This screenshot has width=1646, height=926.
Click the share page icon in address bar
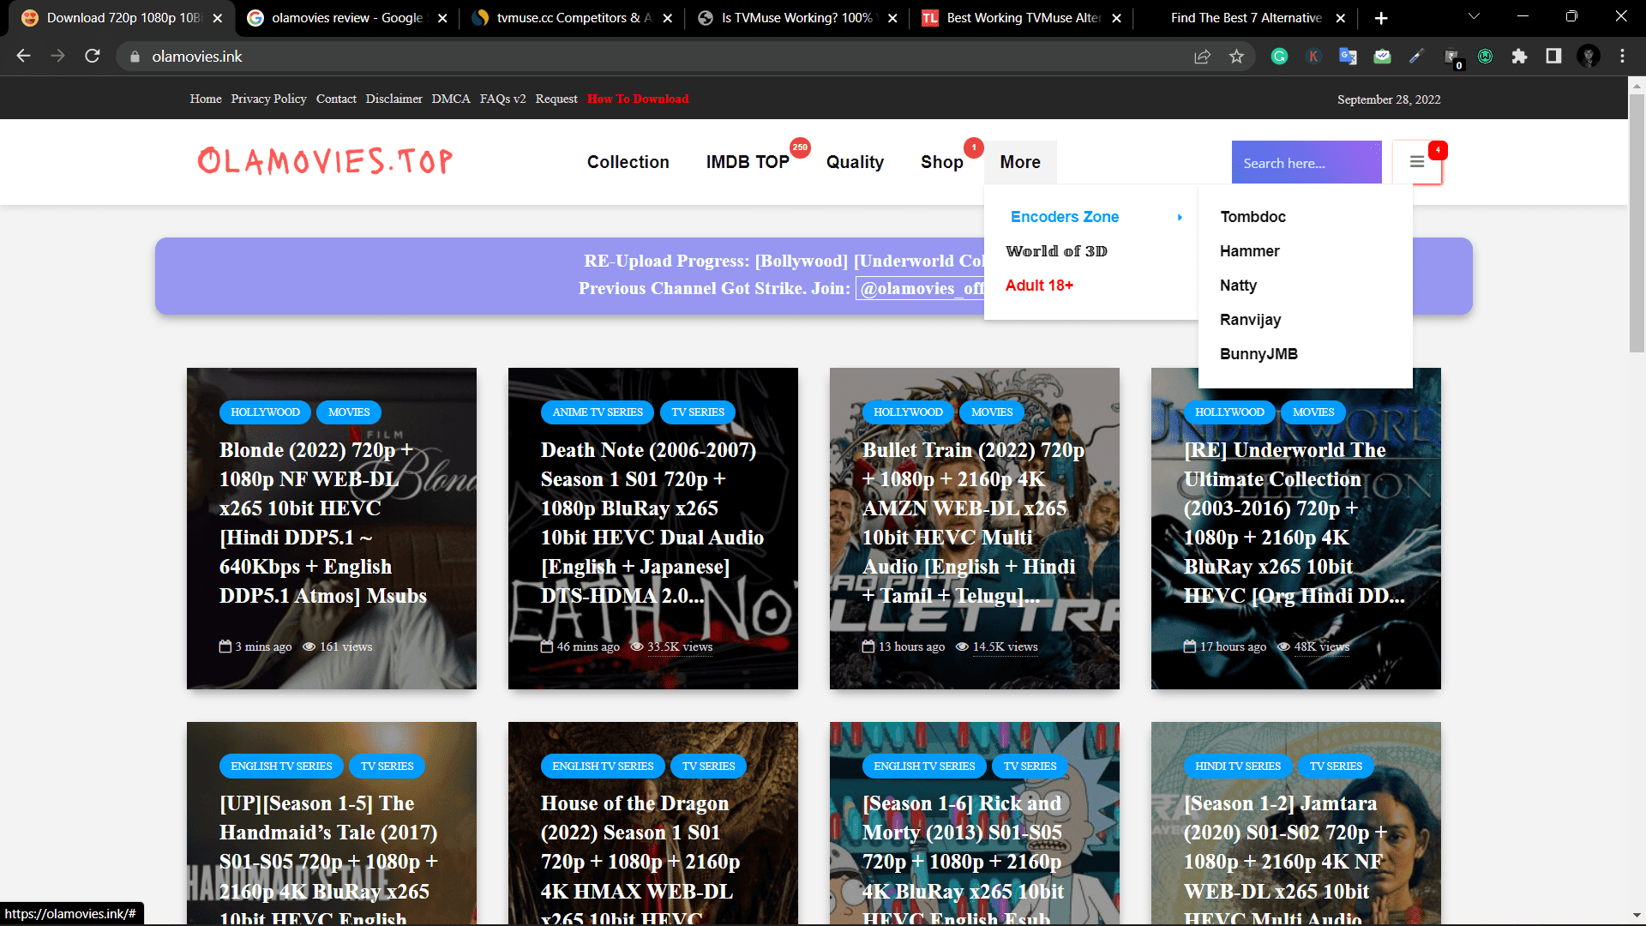pos(1202,57)
